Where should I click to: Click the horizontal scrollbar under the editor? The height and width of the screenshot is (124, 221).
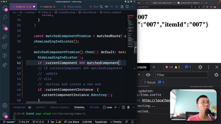click(x=41, y=102)
